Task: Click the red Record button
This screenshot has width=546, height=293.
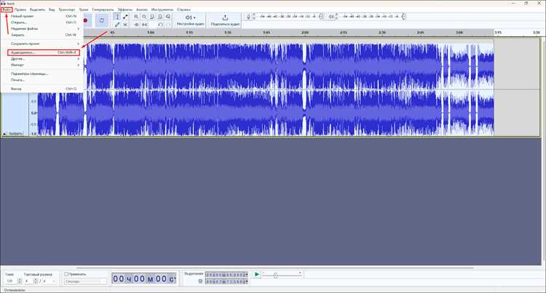Action: point(85,20)
